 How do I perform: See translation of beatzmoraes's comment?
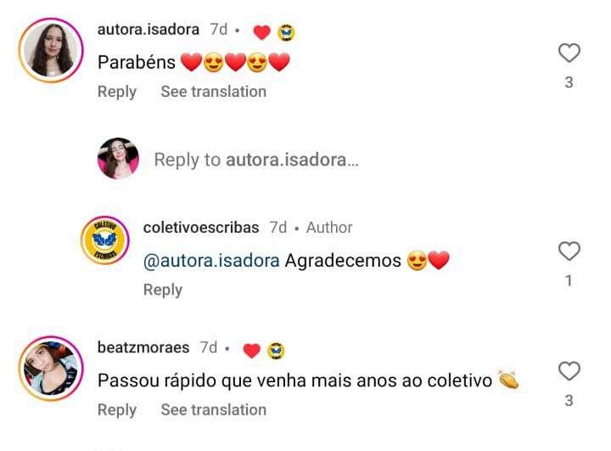[x=214, y=410]
